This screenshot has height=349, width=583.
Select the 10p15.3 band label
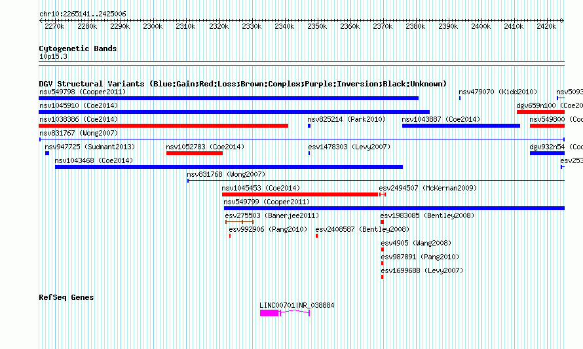(53, 56)
